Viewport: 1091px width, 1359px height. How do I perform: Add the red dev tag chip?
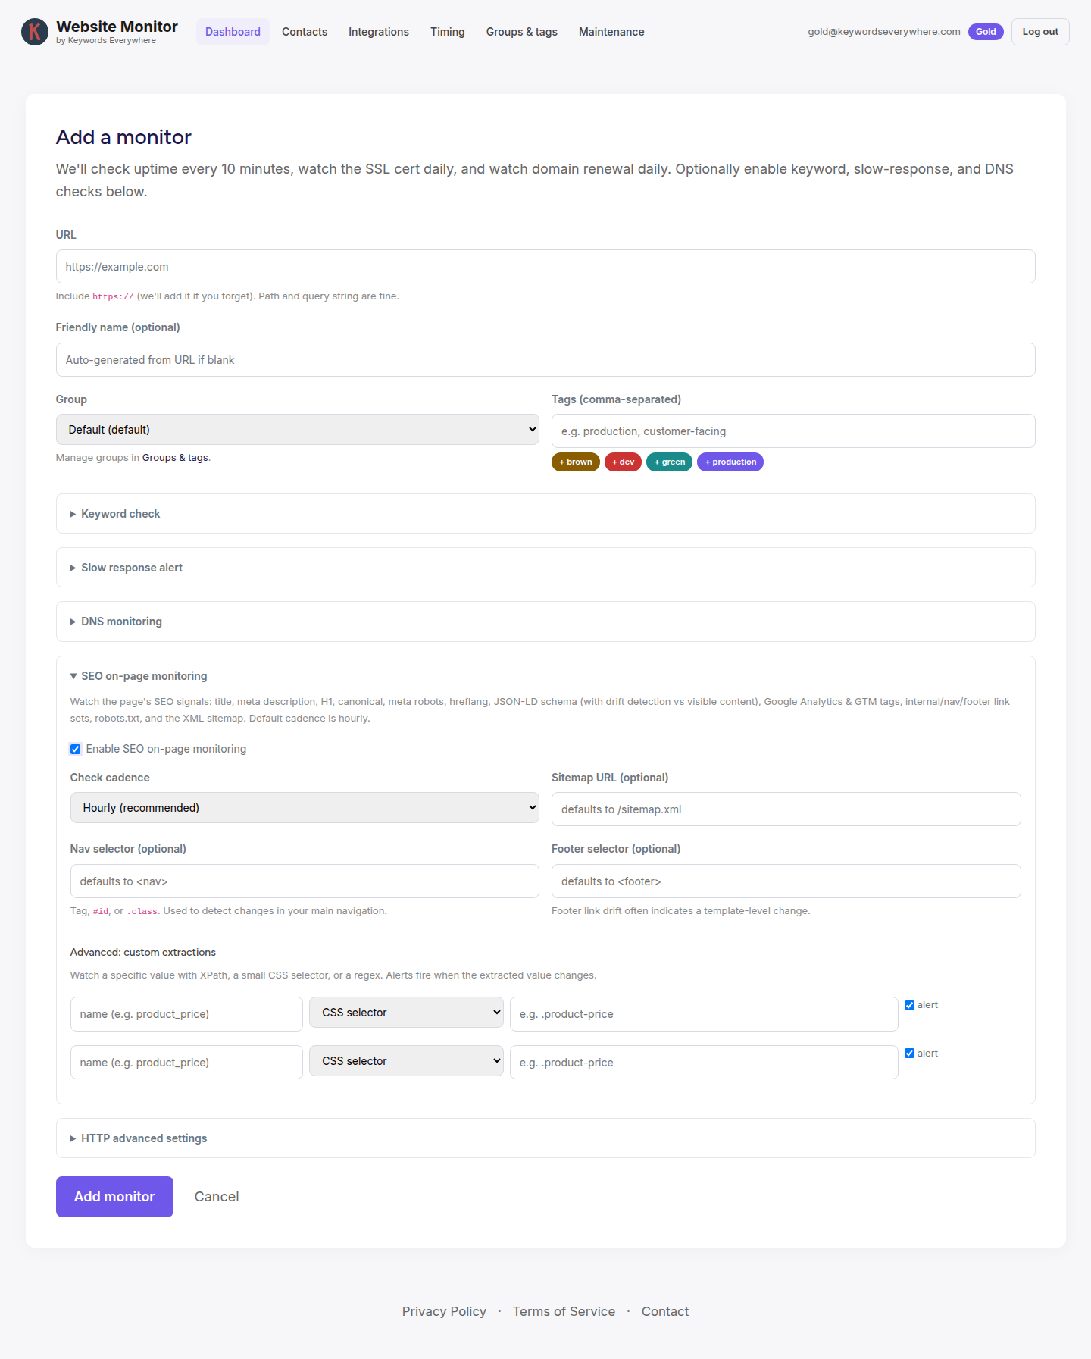(623, 462)
